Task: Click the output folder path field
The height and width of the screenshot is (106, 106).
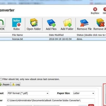Action: (51, 100)
